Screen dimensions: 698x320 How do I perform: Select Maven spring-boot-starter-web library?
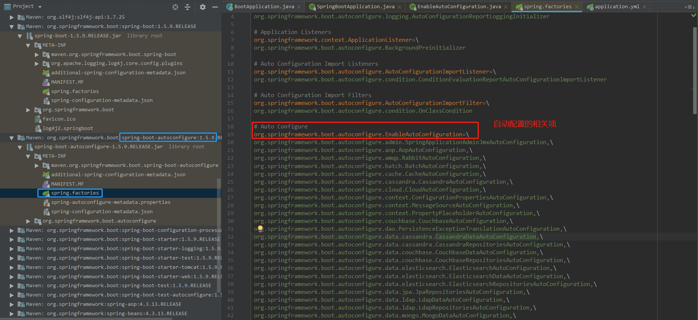click(124, 277)
